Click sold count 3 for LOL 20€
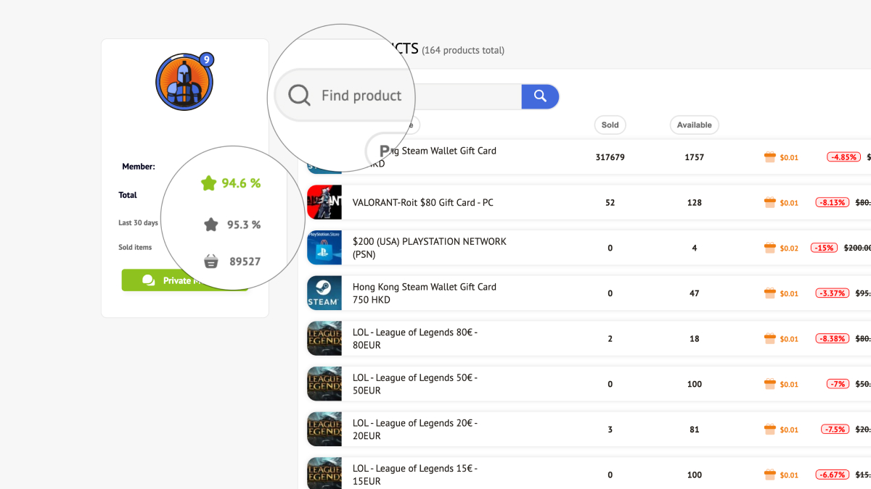The image size is (871, 489). pyautogui.click(x=610, y=429)
